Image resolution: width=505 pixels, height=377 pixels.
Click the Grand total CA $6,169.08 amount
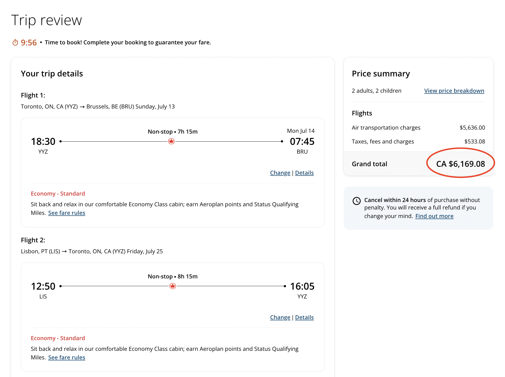point(460,164)
